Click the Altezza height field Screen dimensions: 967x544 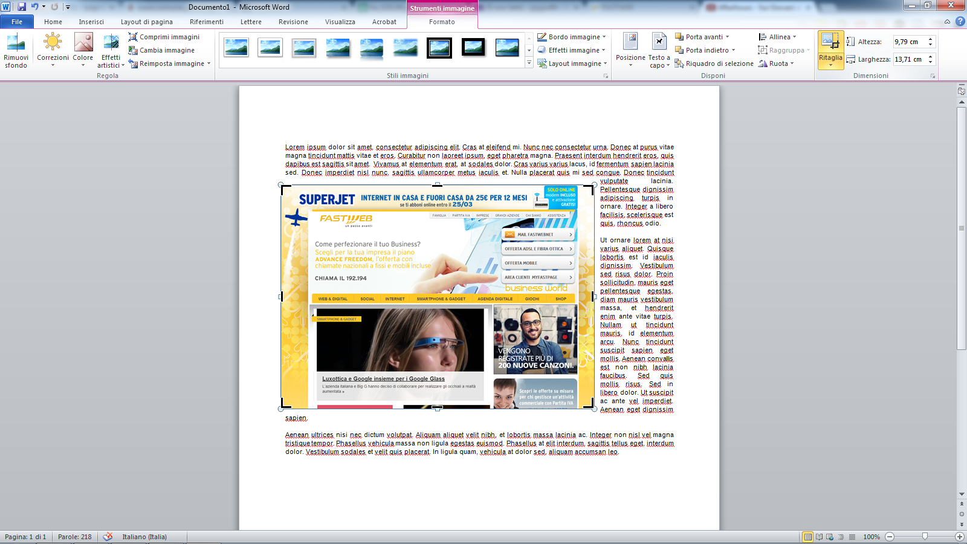[910, 42]
